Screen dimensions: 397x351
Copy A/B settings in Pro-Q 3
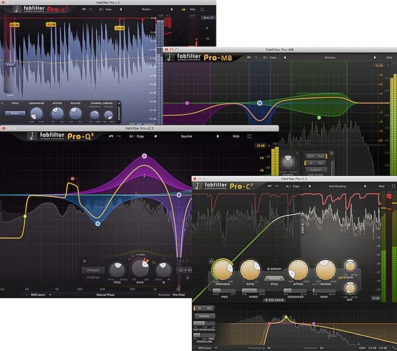[x=140, y=136]
